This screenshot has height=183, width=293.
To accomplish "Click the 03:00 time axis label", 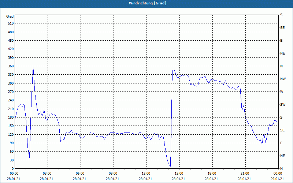I will 47,173.
